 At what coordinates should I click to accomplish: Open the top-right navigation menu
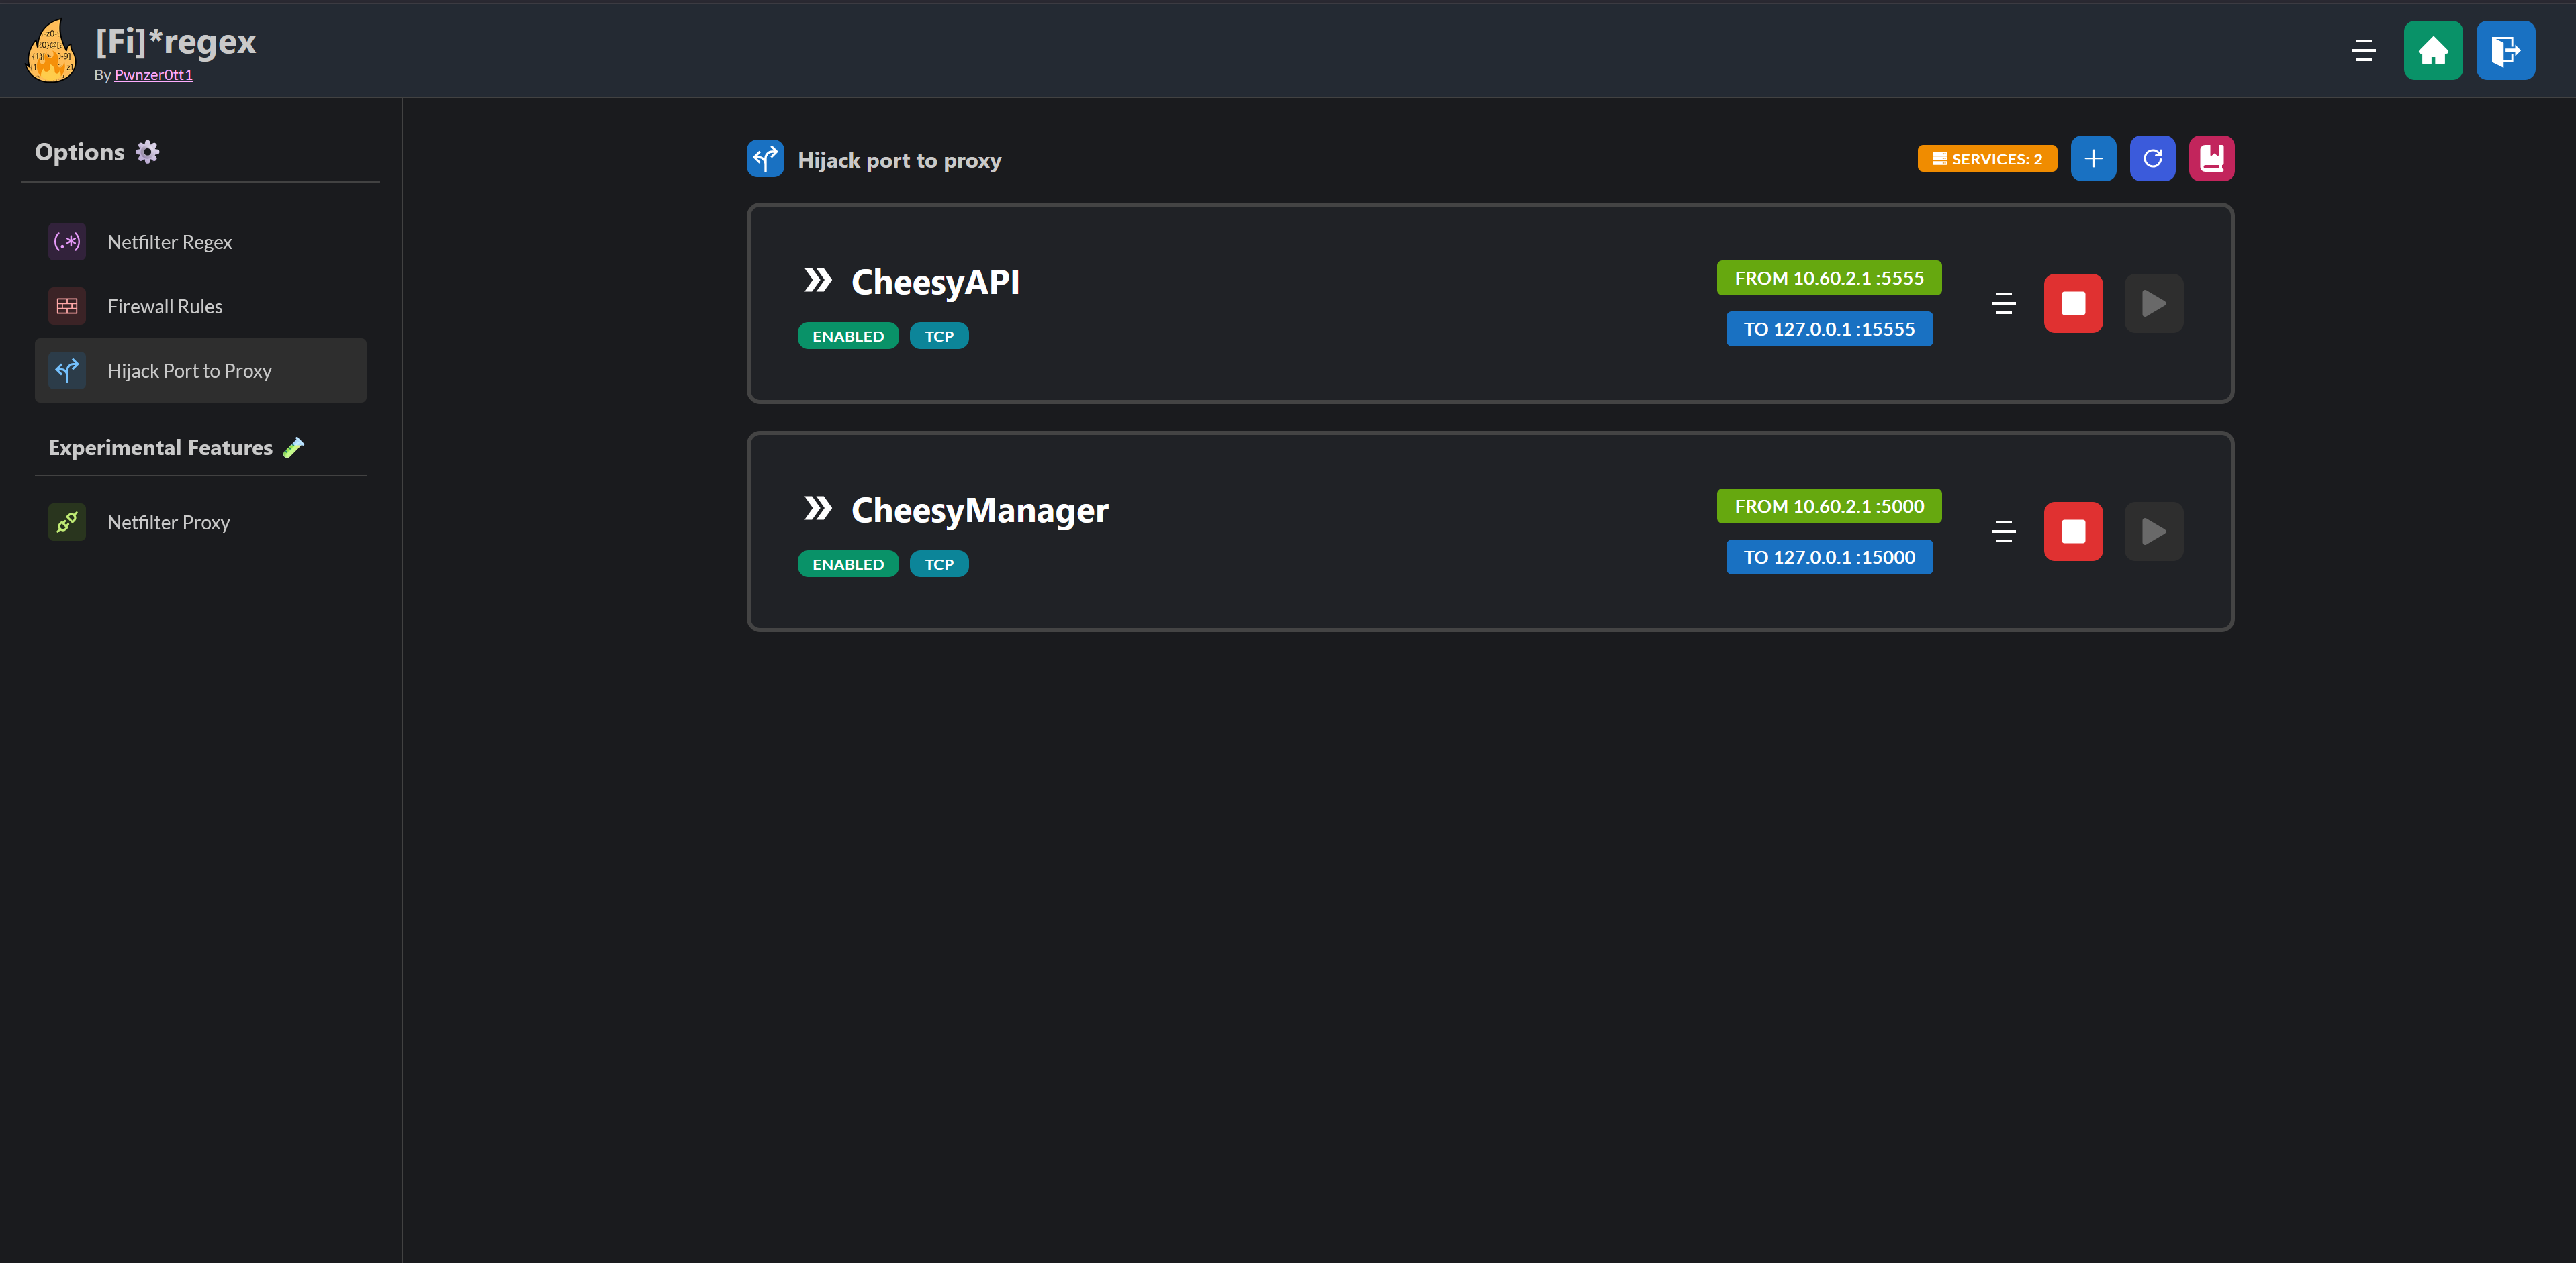[2363, 50]
